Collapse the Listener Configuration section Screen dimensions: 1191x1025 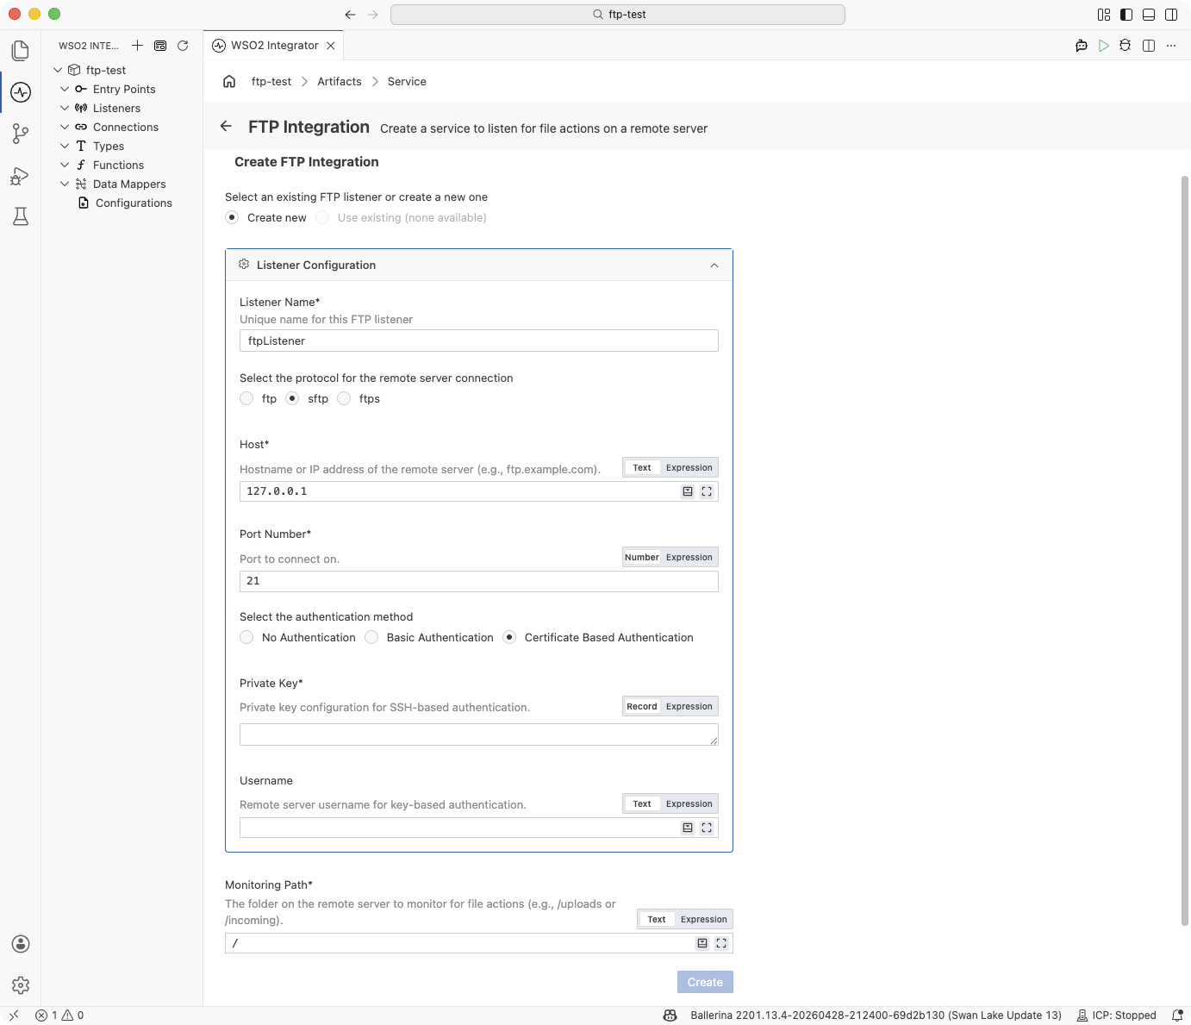tap(714, 266)
